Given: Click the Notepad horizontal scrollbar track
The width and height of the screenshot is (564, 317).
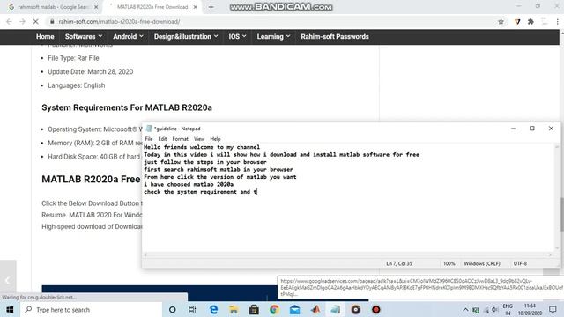Looking at the screenshot, I should [x=347, y=254].
